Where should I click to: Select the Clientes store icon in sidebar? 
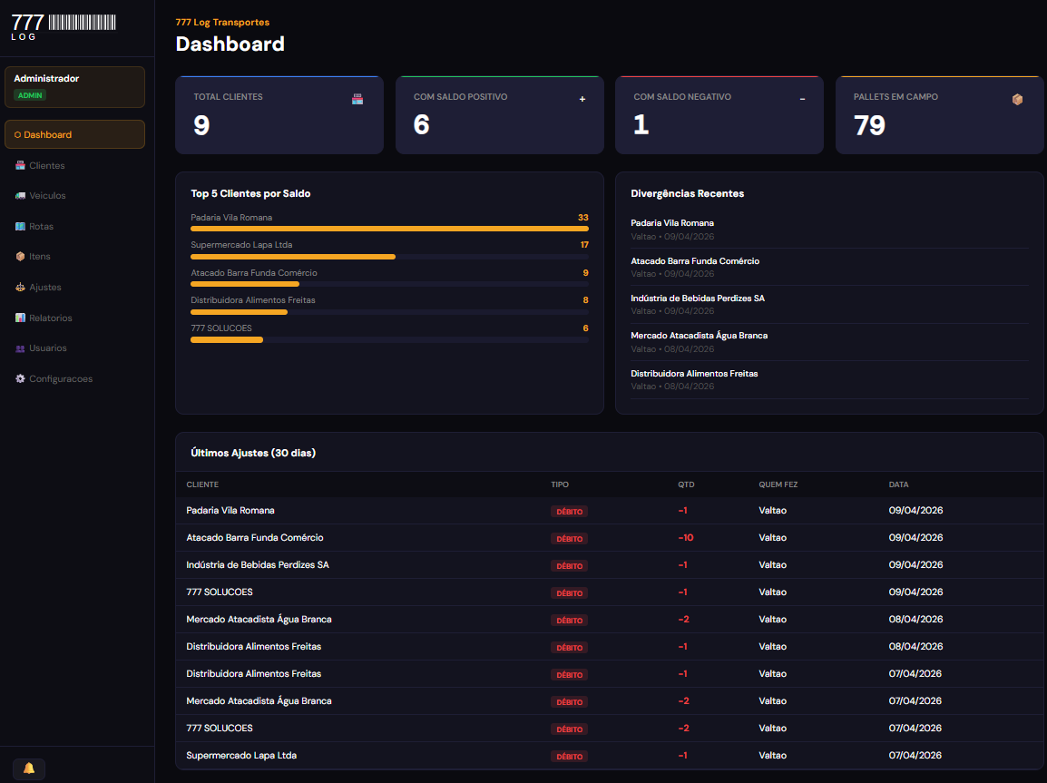pyautogui.click(x=19, y=165)
